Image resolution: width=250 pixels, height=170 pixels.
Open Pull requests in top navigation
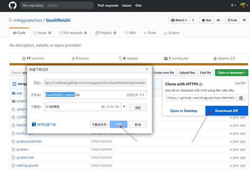(x=108, y=5)
